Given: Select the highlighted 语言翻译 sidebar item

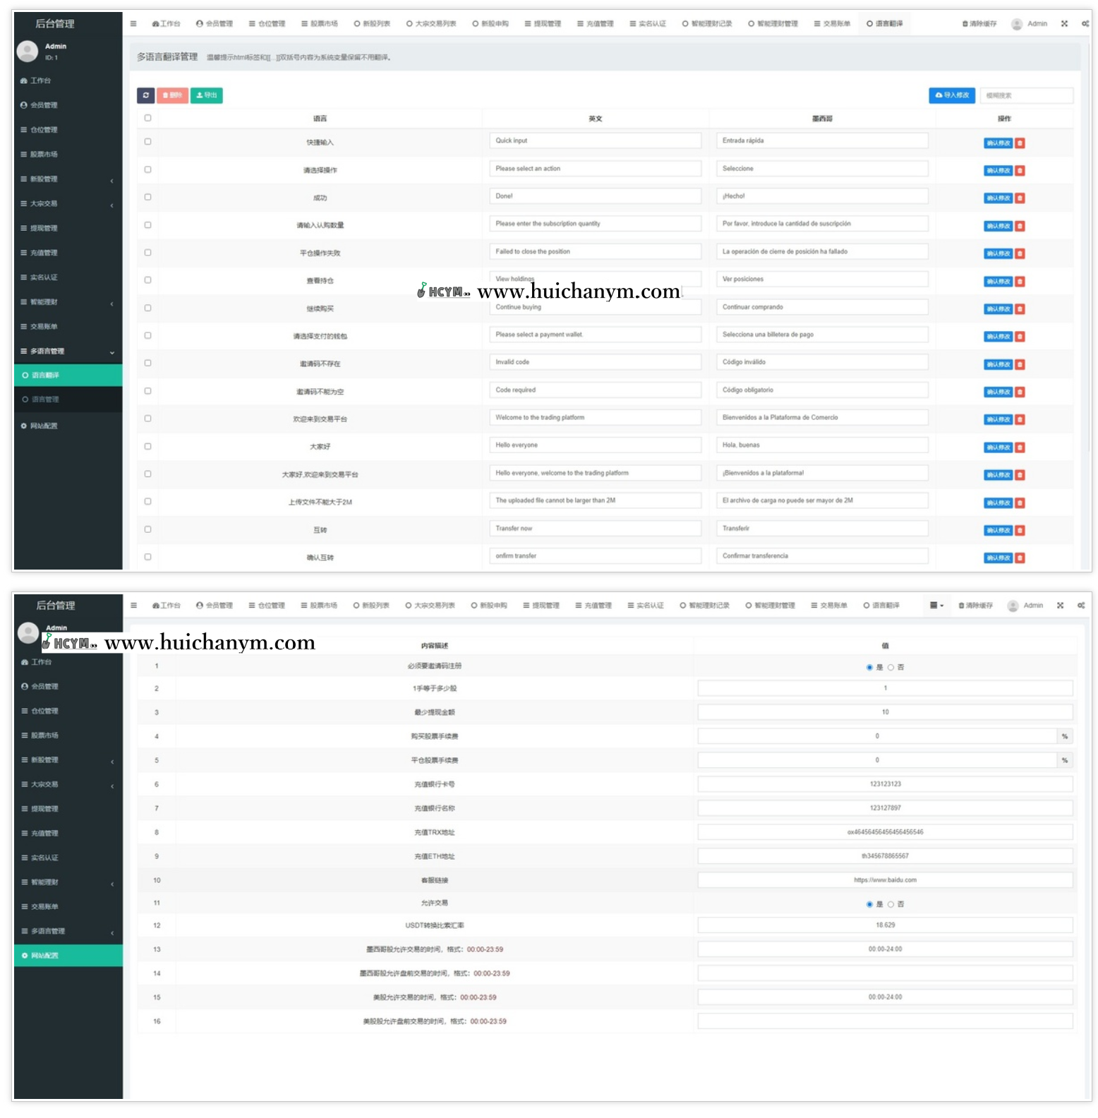Looking at the screenshot, I should coord(45,375).
